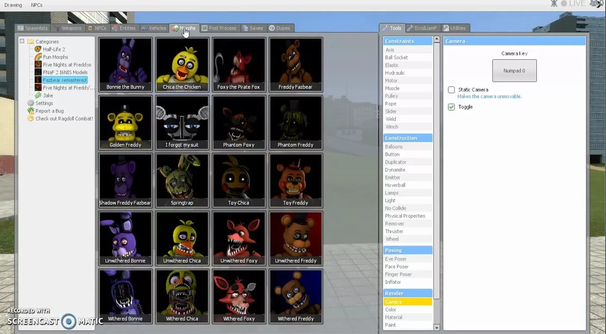Click tool list scrollbar up arrow
The width and height of the screenshot is (606, 334).
[437, 40]
